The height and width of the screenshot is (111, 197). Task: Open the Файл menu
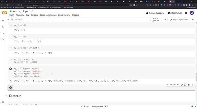tap(12, 15)
